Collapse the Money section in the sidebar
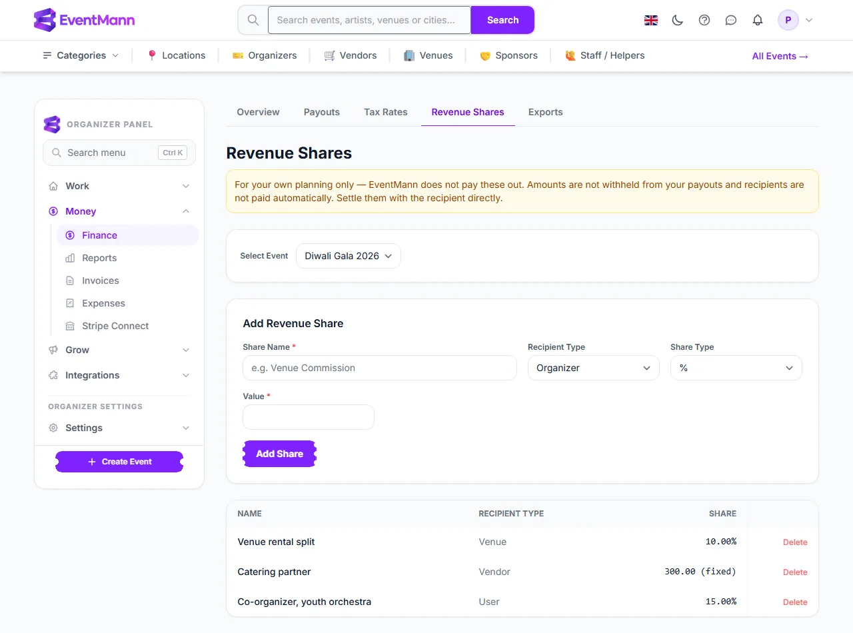 [x=119, y=211]
